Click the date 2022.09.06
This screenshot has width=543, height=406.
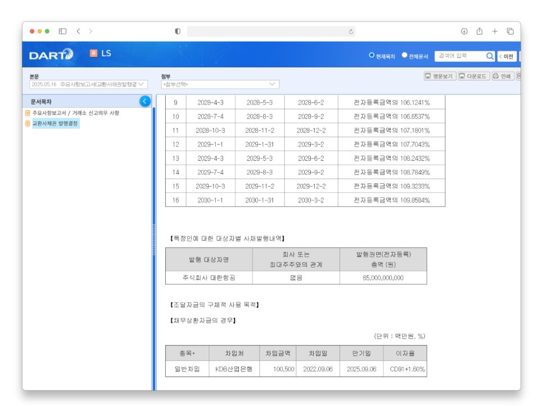[x=318, y=369]
